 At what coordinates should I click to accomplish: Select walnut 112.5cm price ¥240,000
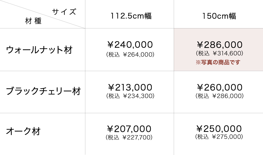coord(130,45)
